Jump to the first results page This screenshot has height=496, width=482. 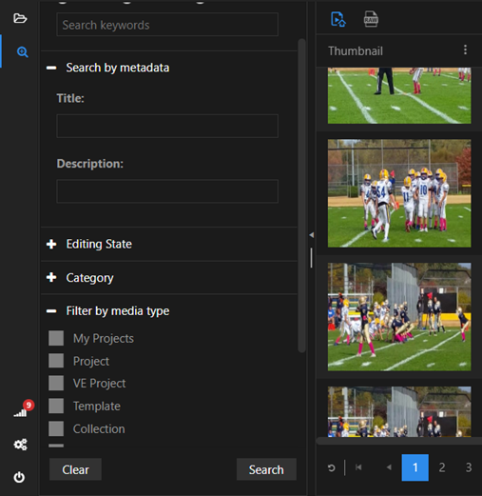coord(358,467)
